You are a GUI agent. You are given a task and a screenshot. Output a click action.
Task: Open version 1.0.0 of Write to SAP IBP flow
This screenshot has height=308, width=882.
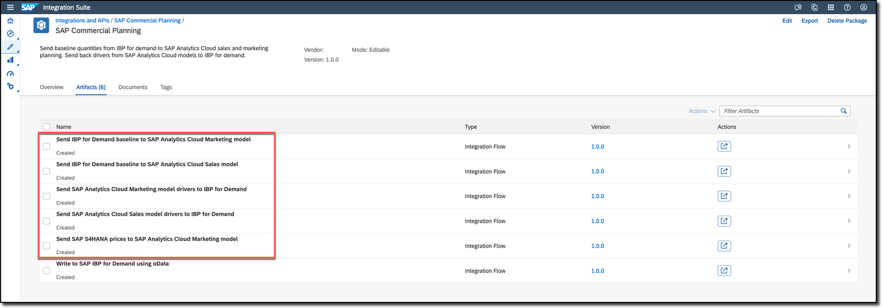[x=597, y=271]
